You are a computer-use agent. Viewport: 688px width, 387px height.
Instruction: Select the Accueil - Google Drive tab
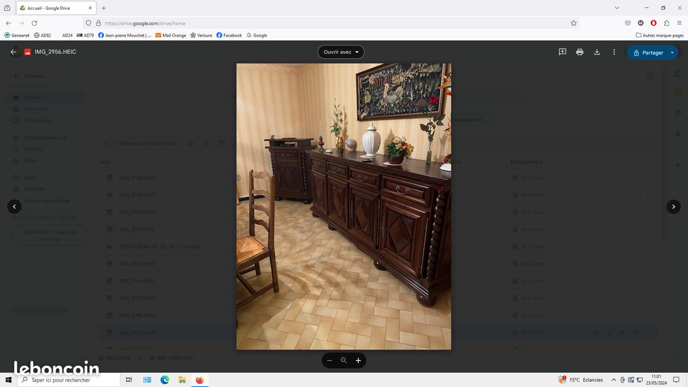(56, 8)
